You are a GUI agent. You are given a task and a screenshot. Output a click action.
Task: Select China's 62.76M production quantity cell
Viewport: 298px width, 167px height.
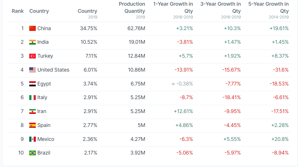click(136, 28)
